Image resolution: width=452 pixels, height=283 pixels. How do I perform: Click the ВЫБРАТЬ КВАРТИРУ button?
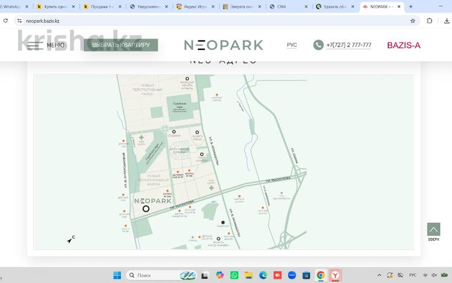pyautogui.click(x=121, y=45)
